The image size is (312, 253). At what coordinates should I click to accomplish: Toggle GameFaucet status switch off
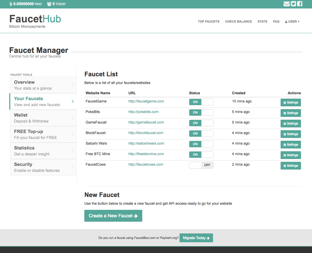coord(201,123)
